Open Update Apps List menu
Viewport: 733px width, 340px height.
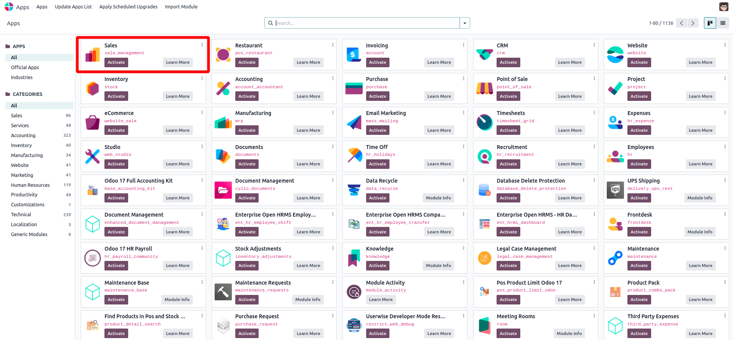click(x=73, y=7)
